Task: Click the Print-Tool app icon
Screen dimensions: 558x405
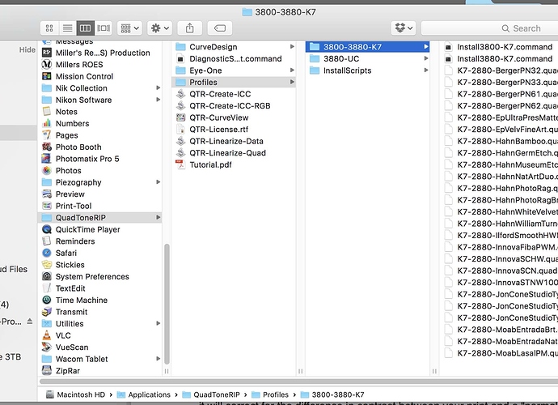Action: point(47,206)
